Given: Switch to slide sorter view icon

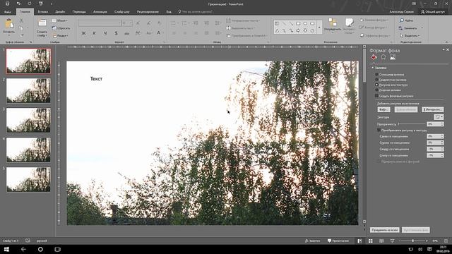Looking at the screenshot, I should (371, 241).
